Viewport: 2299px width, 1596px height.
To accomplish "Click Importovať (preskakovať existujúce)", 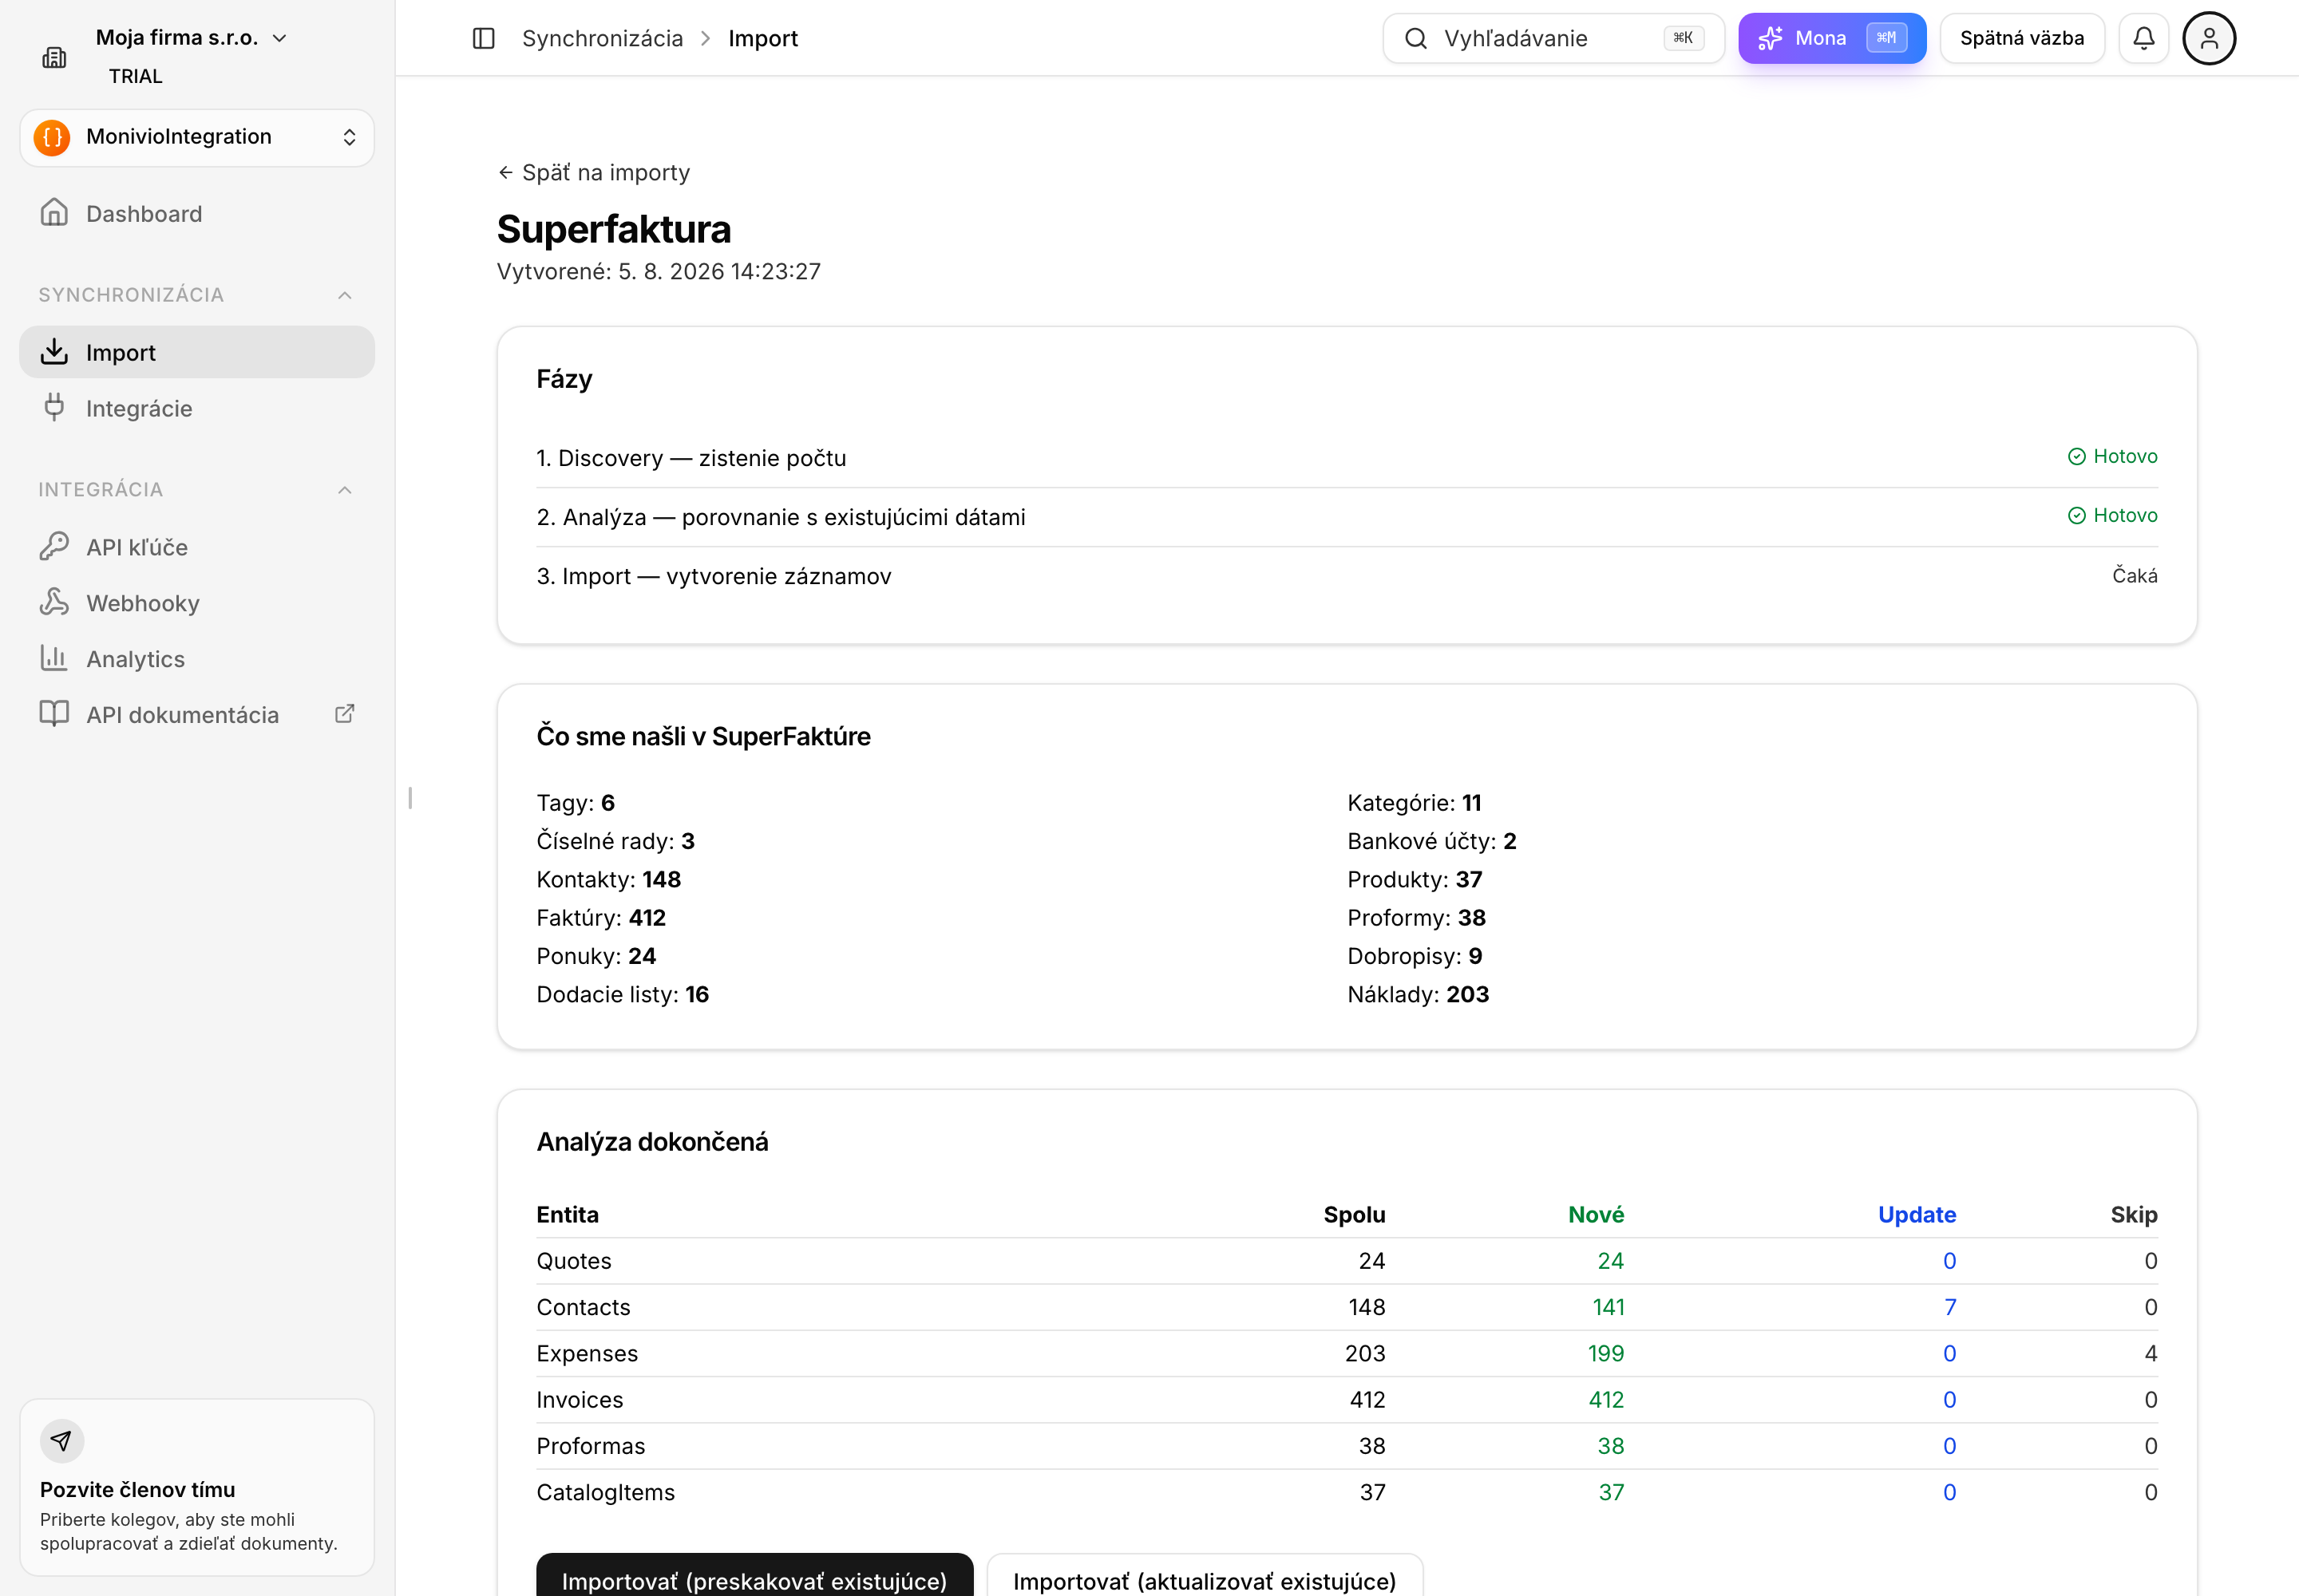I will pos(754,1576).
